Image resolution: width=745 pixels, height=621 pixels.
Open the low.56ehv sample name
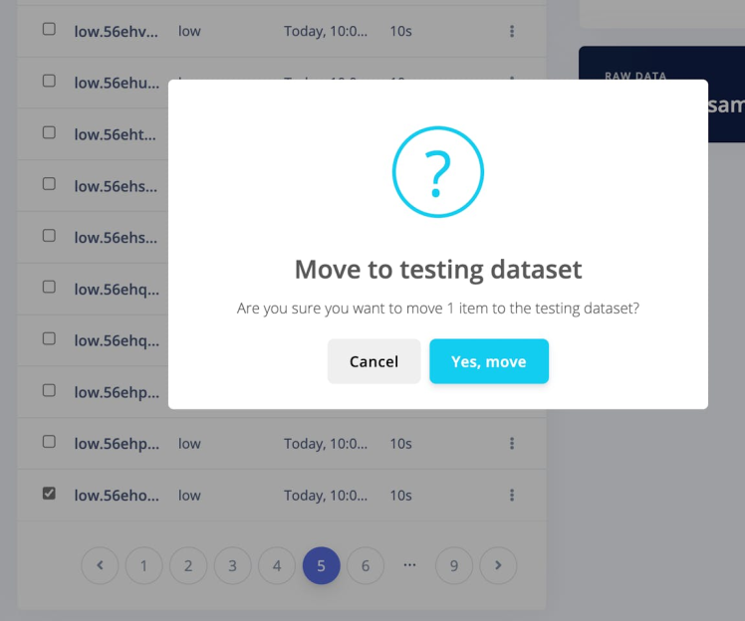(x=117, y=31)
